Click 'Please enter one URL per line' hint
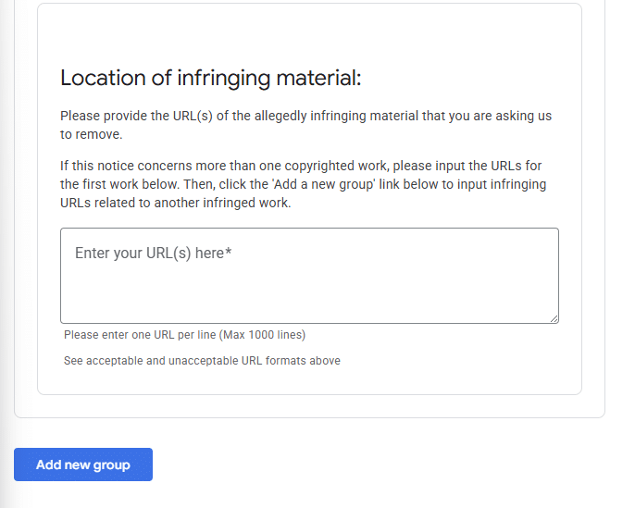The image size is (635, 508). coord(140,335)
